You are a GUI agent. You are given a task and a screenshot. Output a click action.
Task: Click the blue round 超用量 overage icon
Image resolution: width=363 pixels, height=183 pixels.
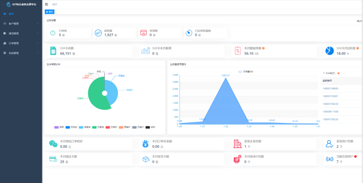pos(98,33)
